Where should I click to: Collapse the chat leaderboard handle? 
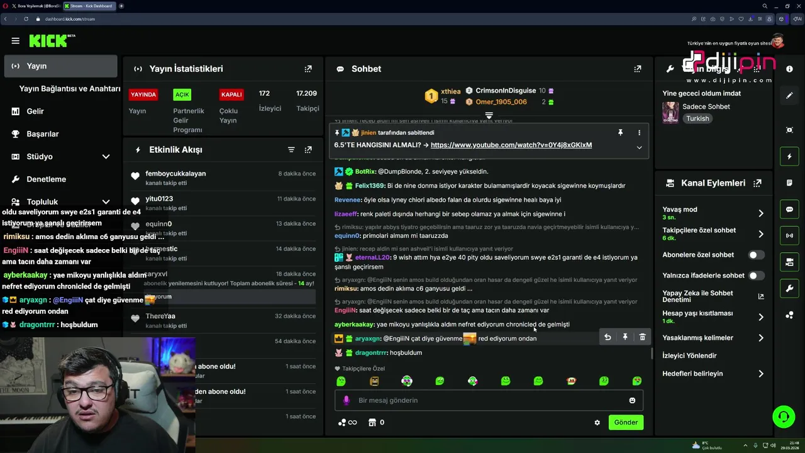[x=489, y=116]
